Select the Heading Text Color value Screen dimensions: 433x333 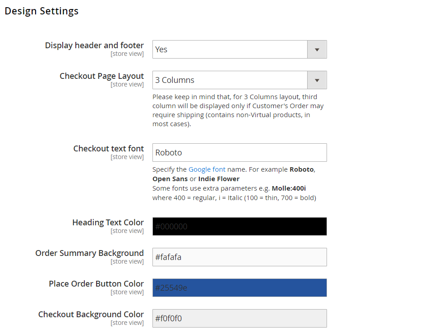[239, 226]
